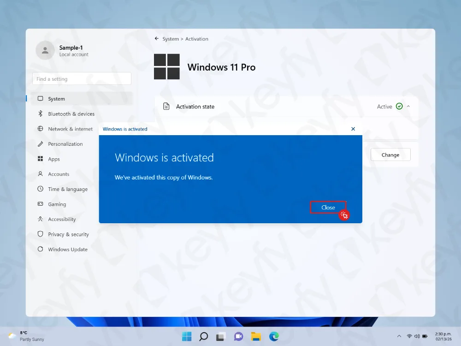The height and width of the screenshot is (346, 461).
Task: Click the We've activated this copy text
Action: (164, 178)
